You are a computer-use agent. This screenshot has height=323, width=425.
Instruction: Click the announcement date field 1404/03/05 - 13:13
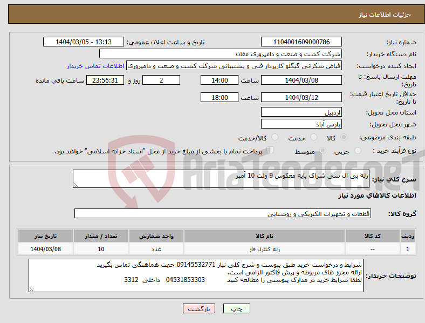click(84, 42)
